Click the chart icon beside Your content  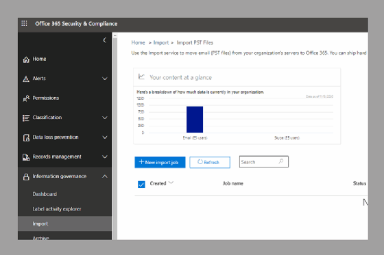coord(141,77)
